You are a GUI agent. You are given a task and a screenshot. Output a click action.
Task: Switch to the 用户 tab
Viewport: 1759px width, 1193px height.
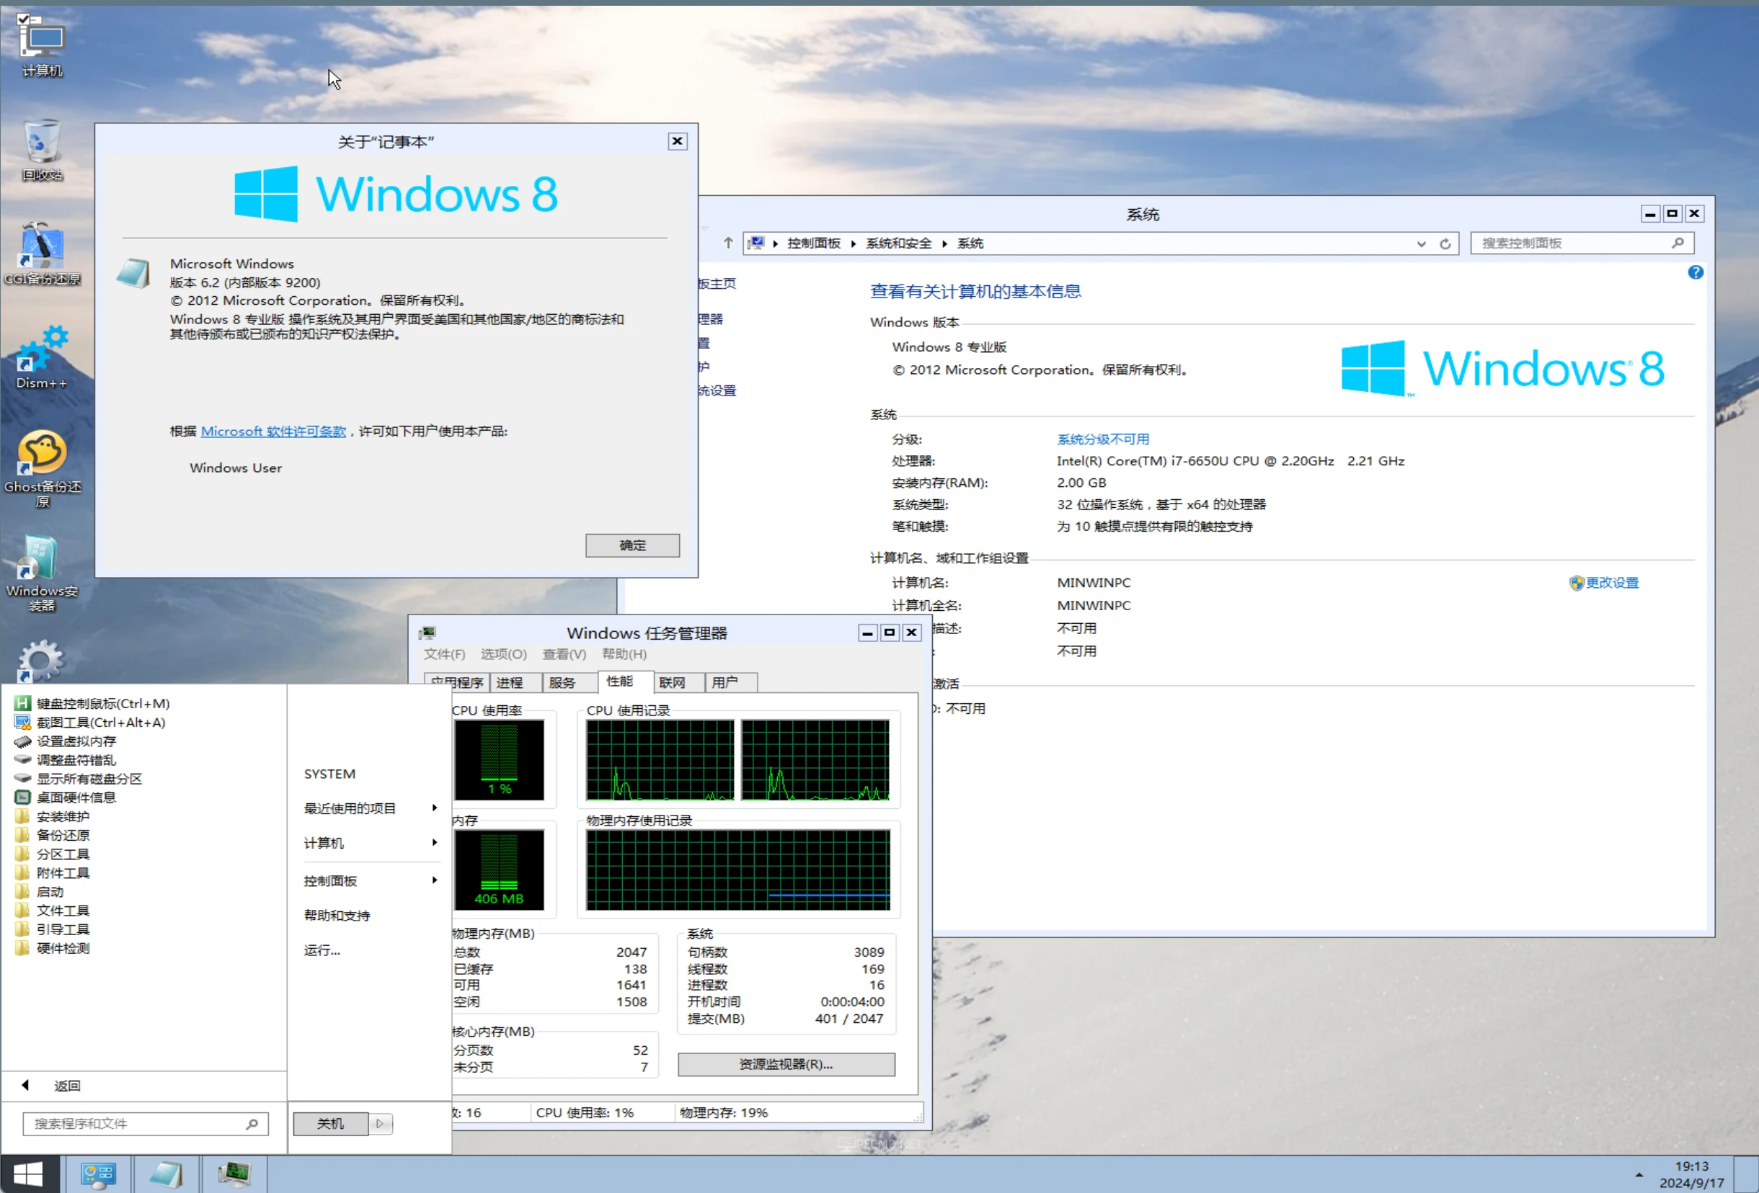[x=730, y=682]
